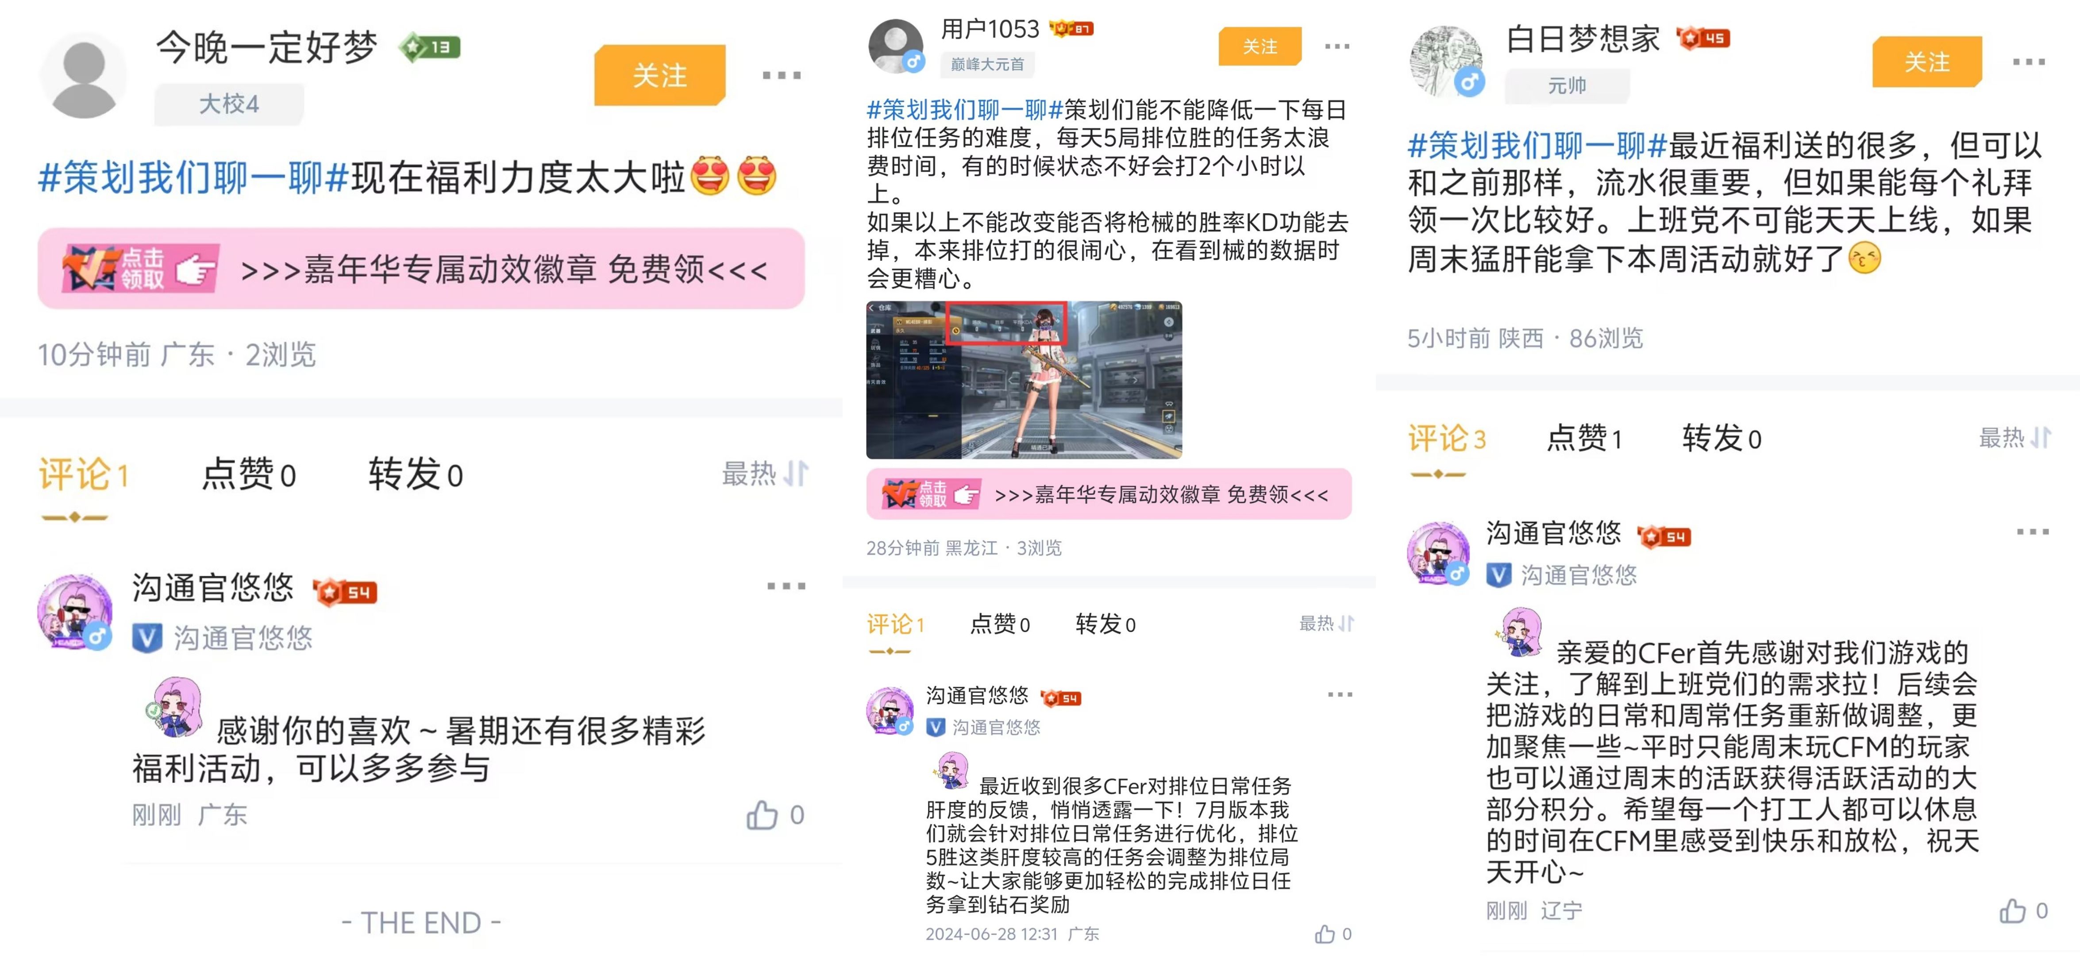Image resolution: width=2080 pixels, height=956 pixels.
Task: Change 最热 sort order in left post
Action: [x=764, y=473]
